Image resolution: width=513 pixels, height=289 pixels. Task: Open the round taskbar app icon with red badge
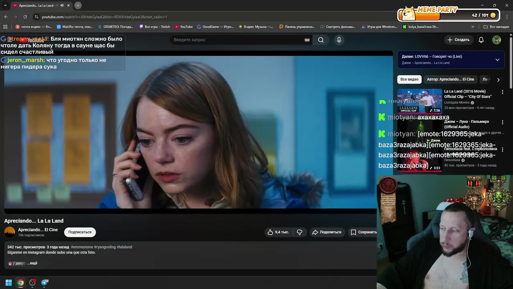pyautogui.click(x=32, y=283)
